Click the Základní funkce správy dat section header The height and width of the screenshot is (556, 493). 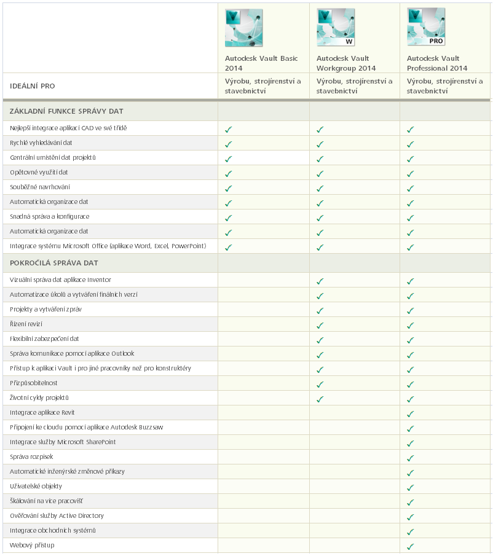click(66, 111)
